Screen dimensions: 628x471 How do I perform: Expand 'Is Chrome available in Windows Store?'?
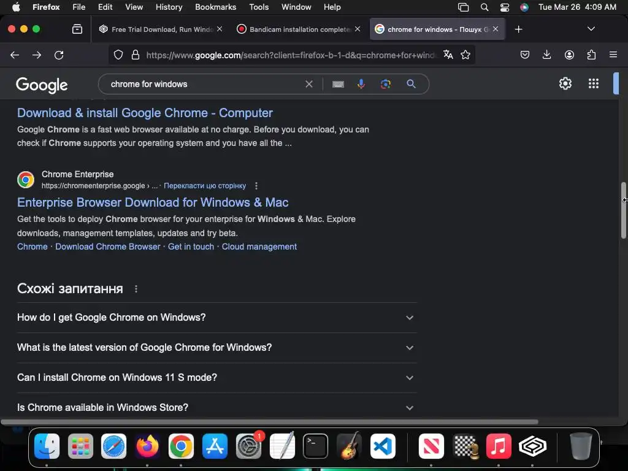coord(217,408)
